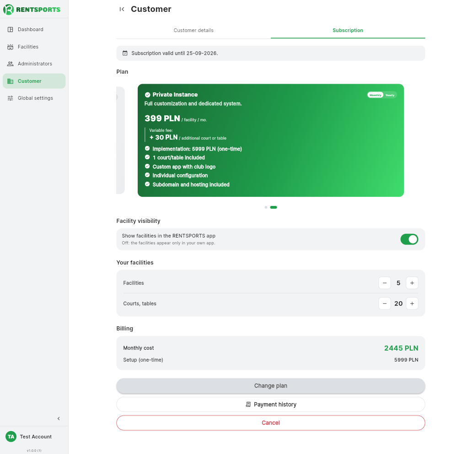Click the 2445 PLN monthly cost

[401, 348]
